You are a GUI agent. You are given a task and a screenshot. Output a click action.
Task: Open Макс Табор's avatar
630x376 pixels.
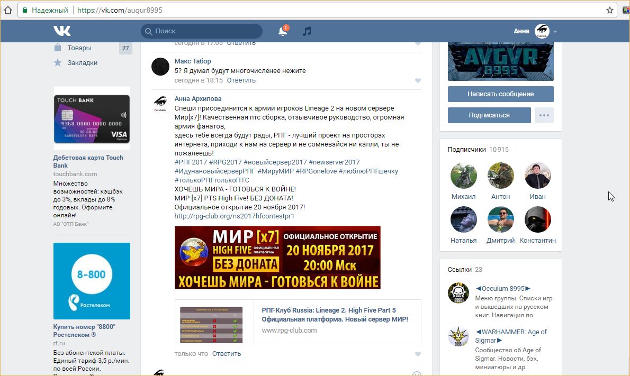[x=160, y=67]
